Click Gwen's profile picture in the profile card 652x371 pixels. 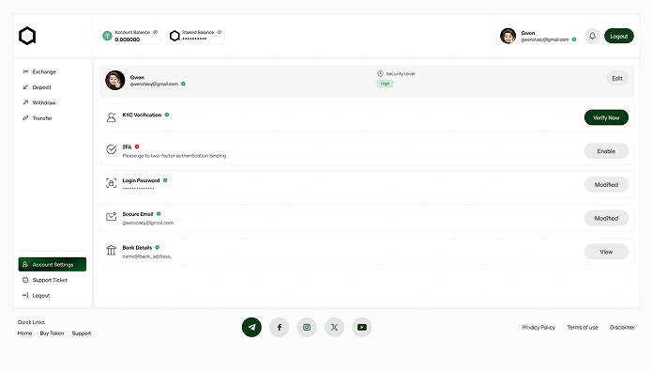[115, 81]
